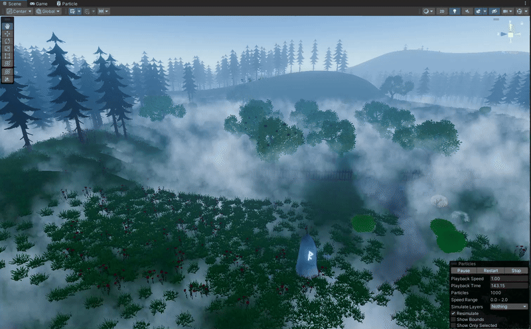Toggle scene visibility hidden-eye icon

493,11
